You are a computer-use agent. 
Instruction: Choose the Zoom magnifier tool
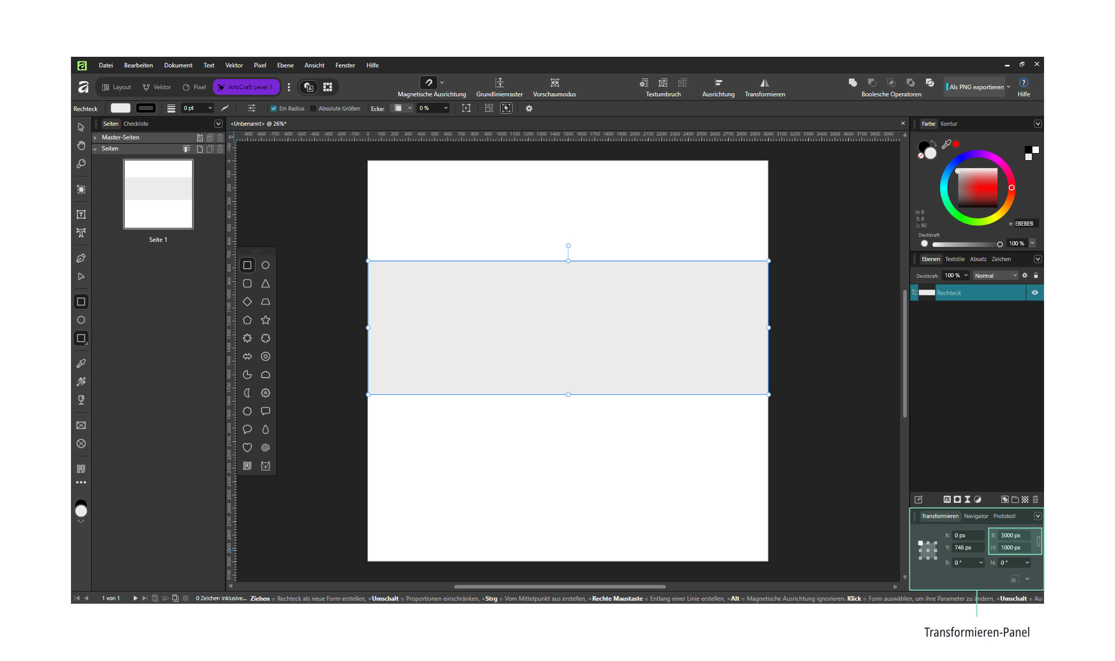[81, 164]
